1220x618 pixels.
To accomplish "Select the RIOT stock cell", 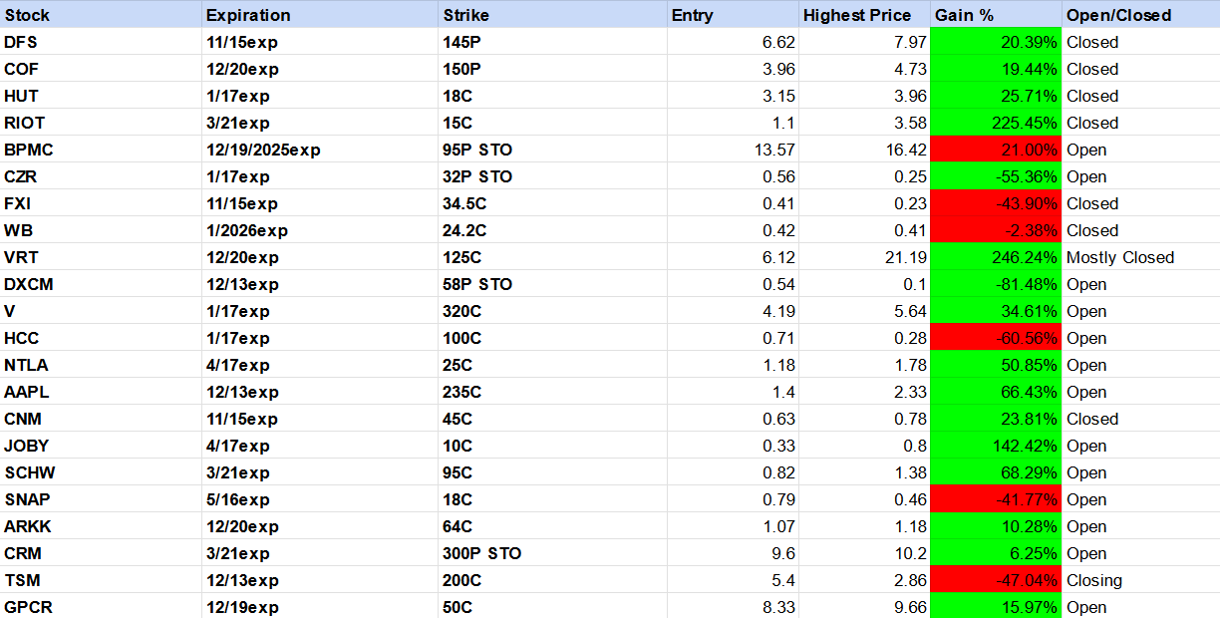I will pos(101,123).
